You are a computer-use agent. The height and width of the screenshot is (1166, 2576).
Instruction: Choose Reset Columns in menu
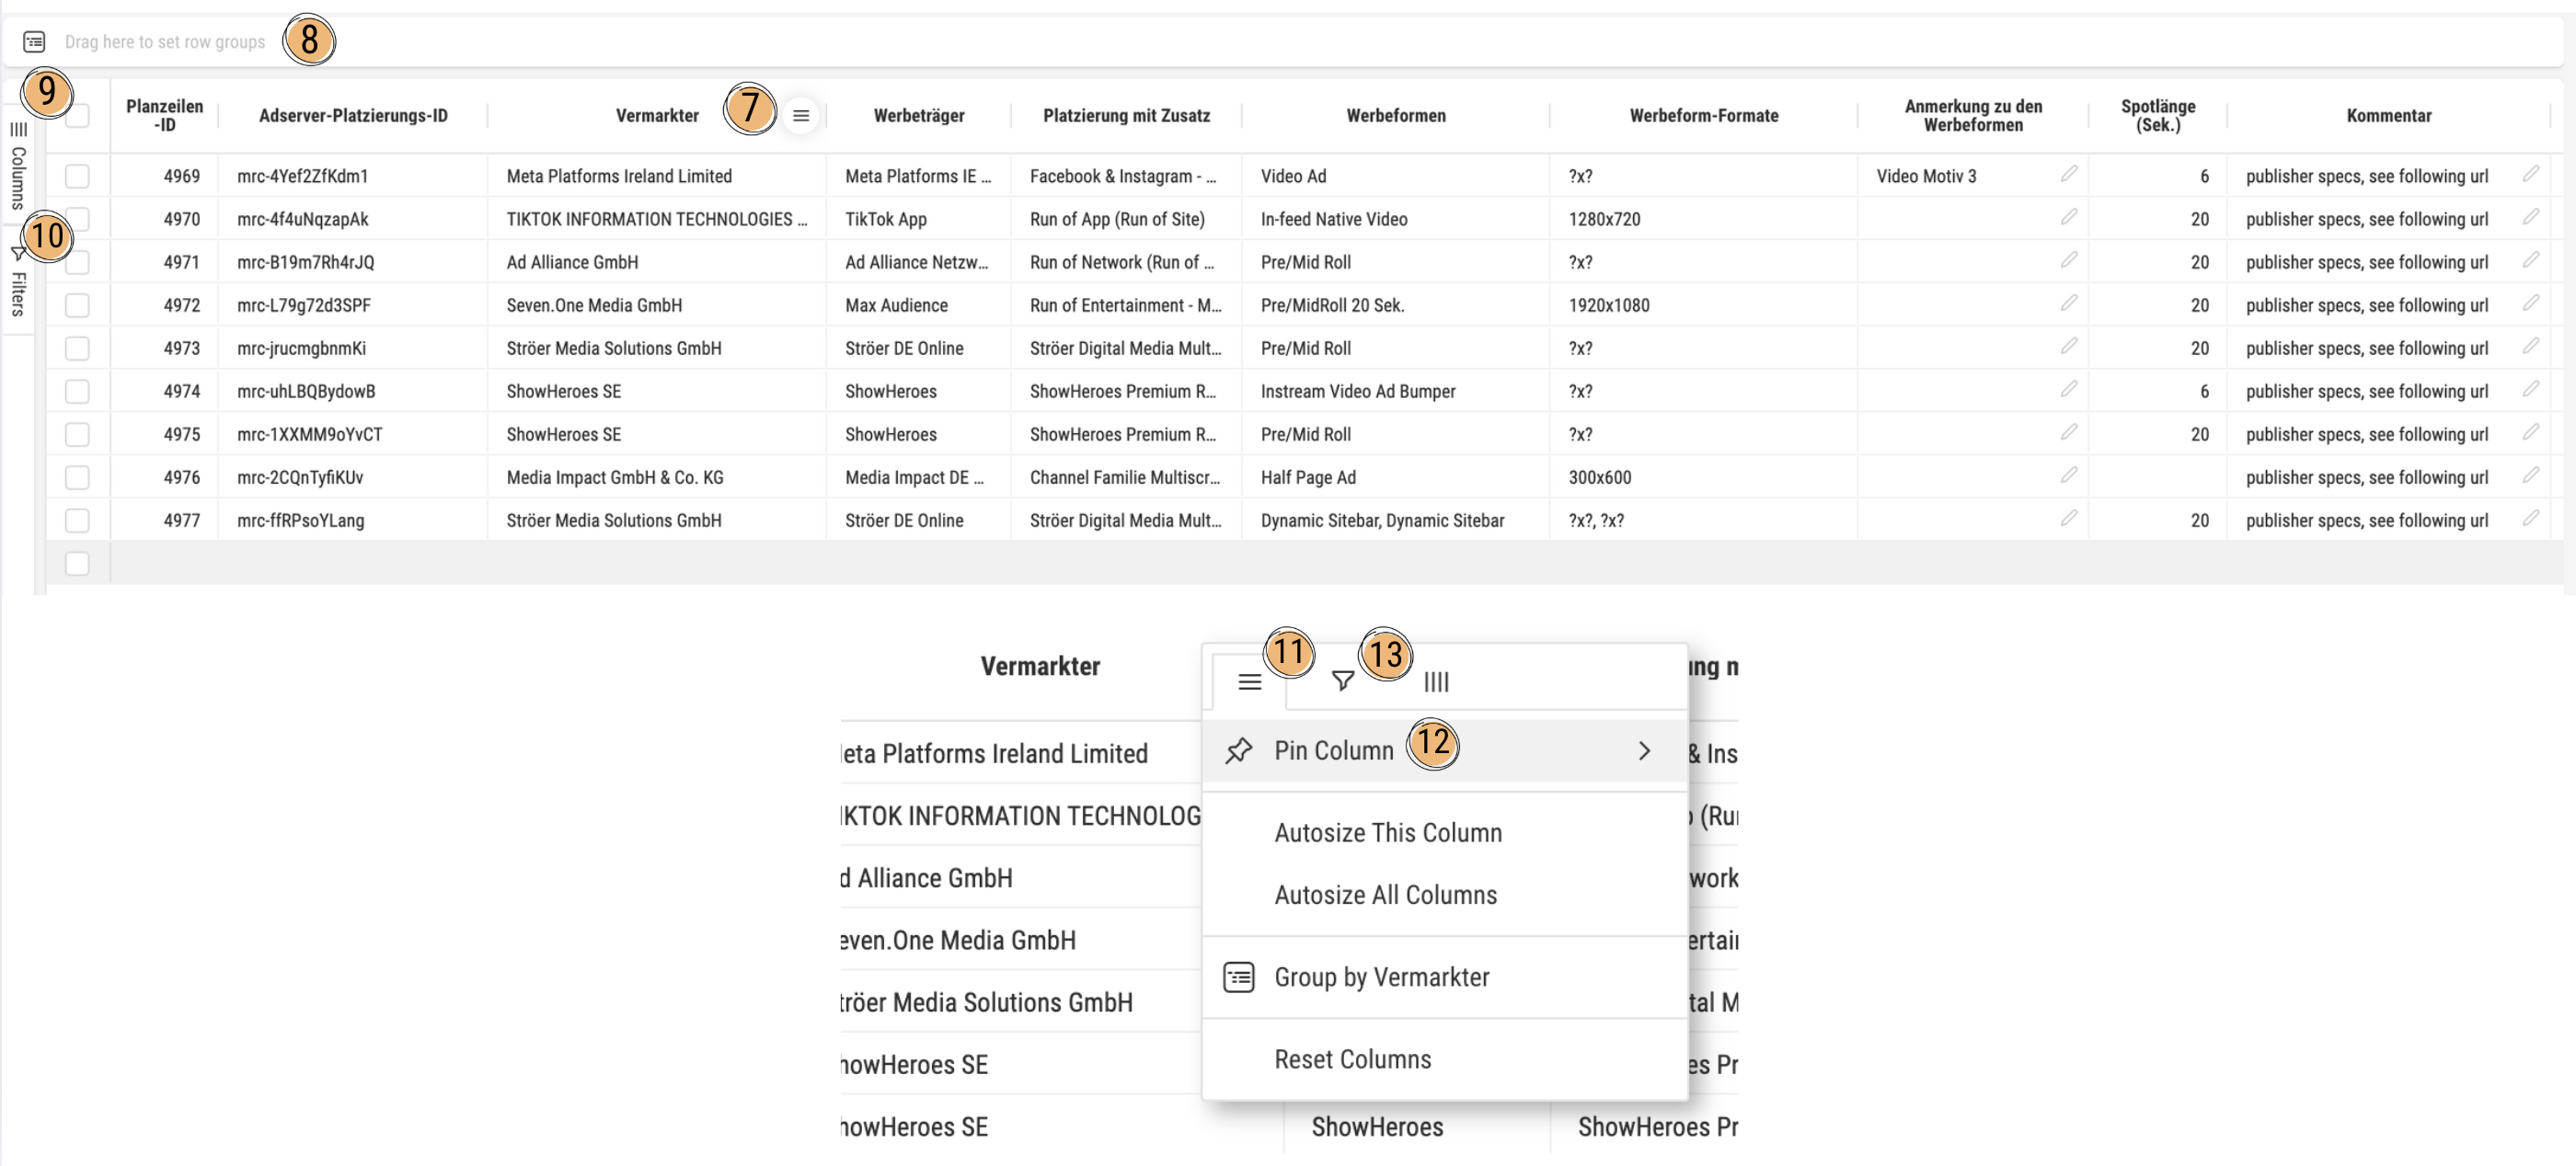tap(1352, 1059)
